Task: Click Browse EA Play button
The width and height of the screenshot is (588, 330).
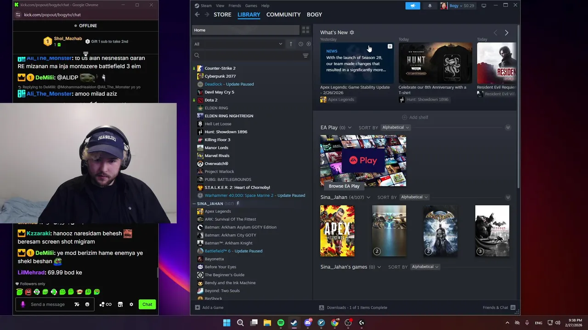Action: [344, 186]
